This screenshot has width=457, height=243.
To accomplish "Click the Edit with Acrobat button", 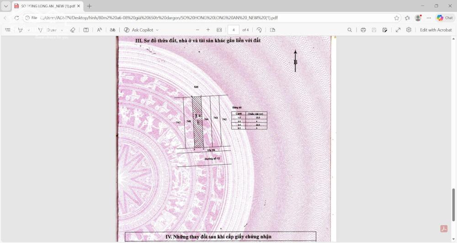I will point(436,30).
